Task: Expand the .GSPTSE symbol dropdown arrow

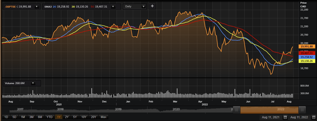Action: pos(37,6)
